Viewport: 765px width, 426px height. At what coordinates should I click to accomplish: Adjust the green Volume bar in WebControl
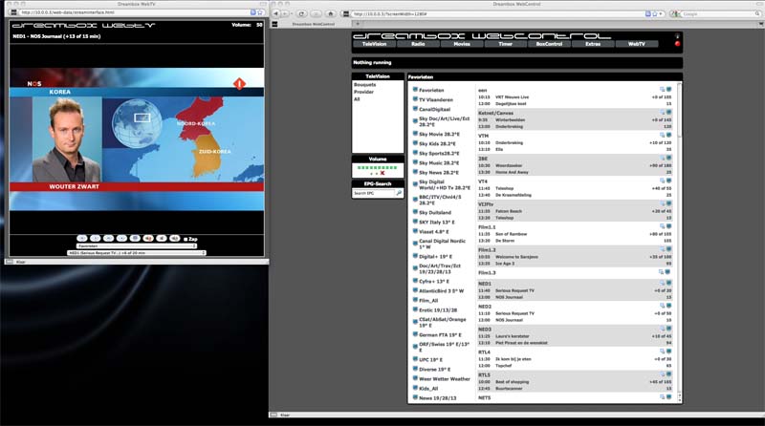pyautogui.click(x=377, y=168)
